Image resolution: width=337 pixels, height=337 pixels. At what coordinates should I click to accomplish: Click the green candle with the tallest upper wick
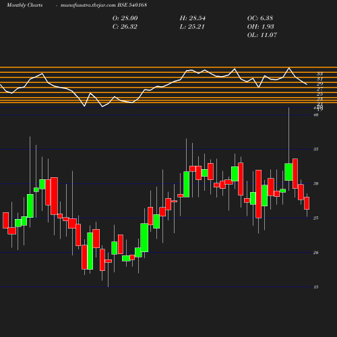(x=288, y=172)
